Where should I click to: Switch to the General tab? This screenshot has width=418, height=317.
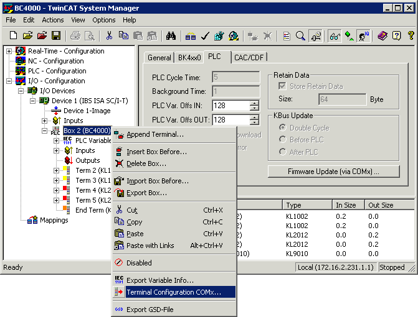(x=159, y=58)
